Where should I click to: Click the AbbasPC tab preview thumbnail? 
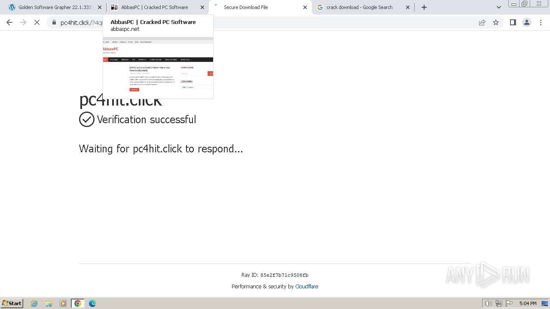[x=158, y=67]
